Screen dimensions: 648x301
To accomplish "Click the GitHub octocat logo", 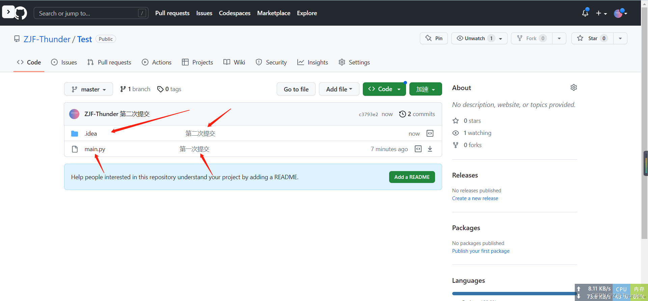I will click(21, 13).
